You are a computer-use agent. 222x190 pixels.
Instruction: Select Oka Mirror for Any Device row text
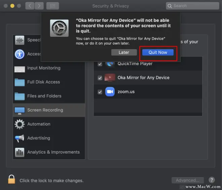pos(143,78)
